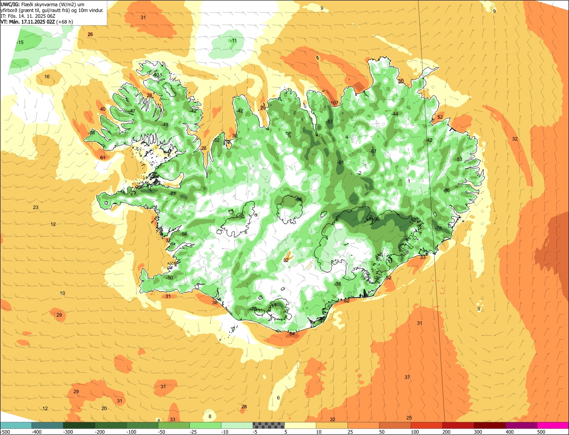The width and height of the screenshot is (569, 435).
Task: Click the "61" value near the Westfjords coast
Action: 103,158
